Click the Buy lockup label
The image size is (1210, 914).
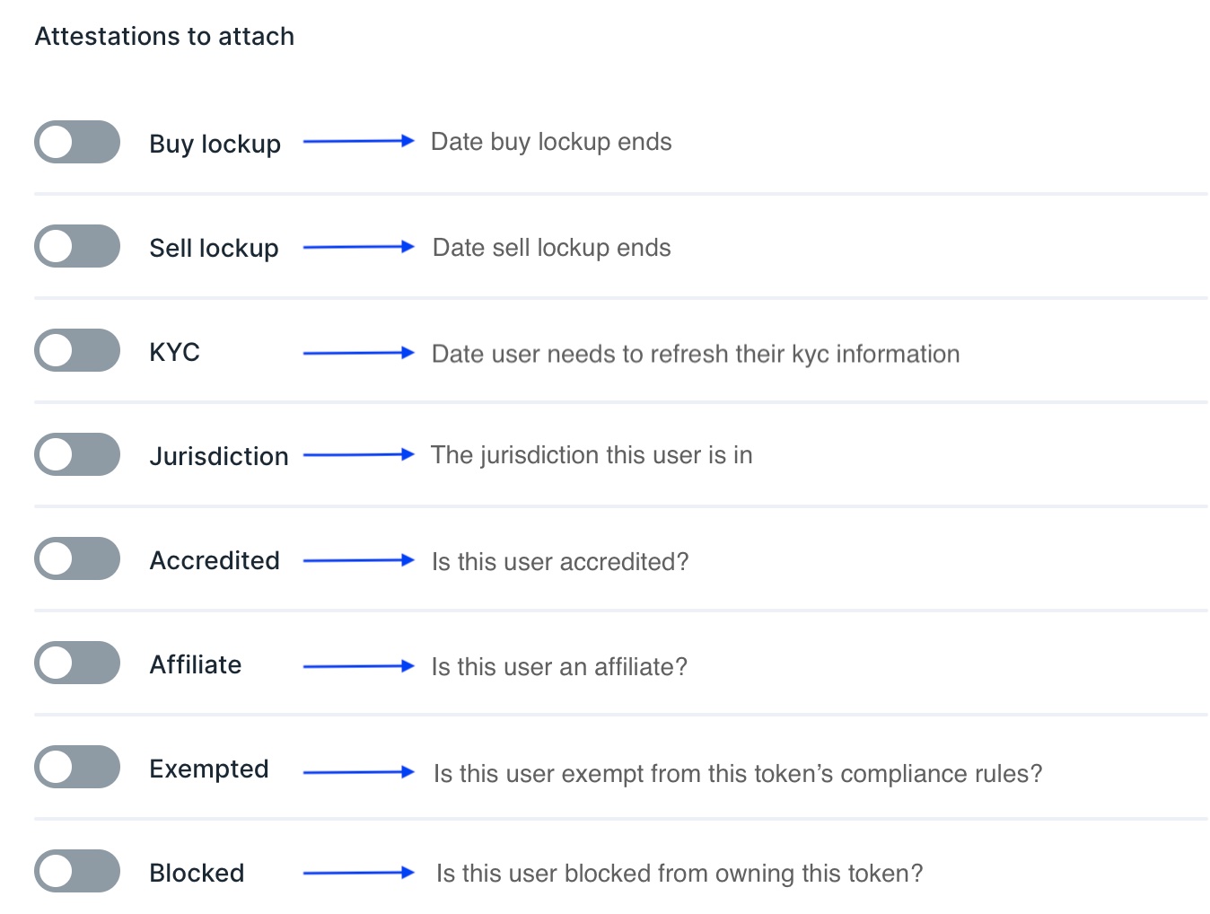215,144
